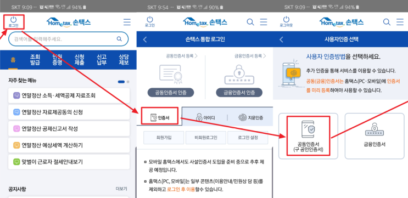Tap green icon of 절세안내보기
Viewport: 408px width, 198px height.
tap(16, 162)
